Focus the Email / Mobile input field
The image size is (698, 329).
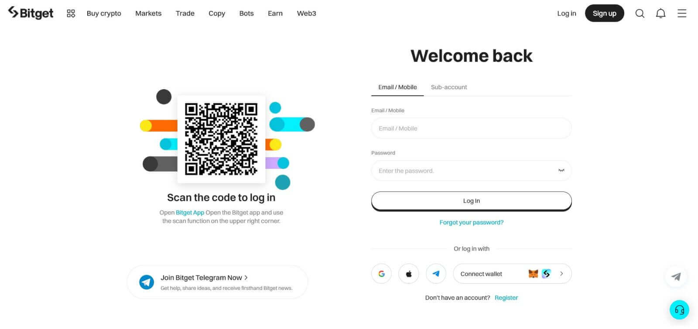click(471, 128)
